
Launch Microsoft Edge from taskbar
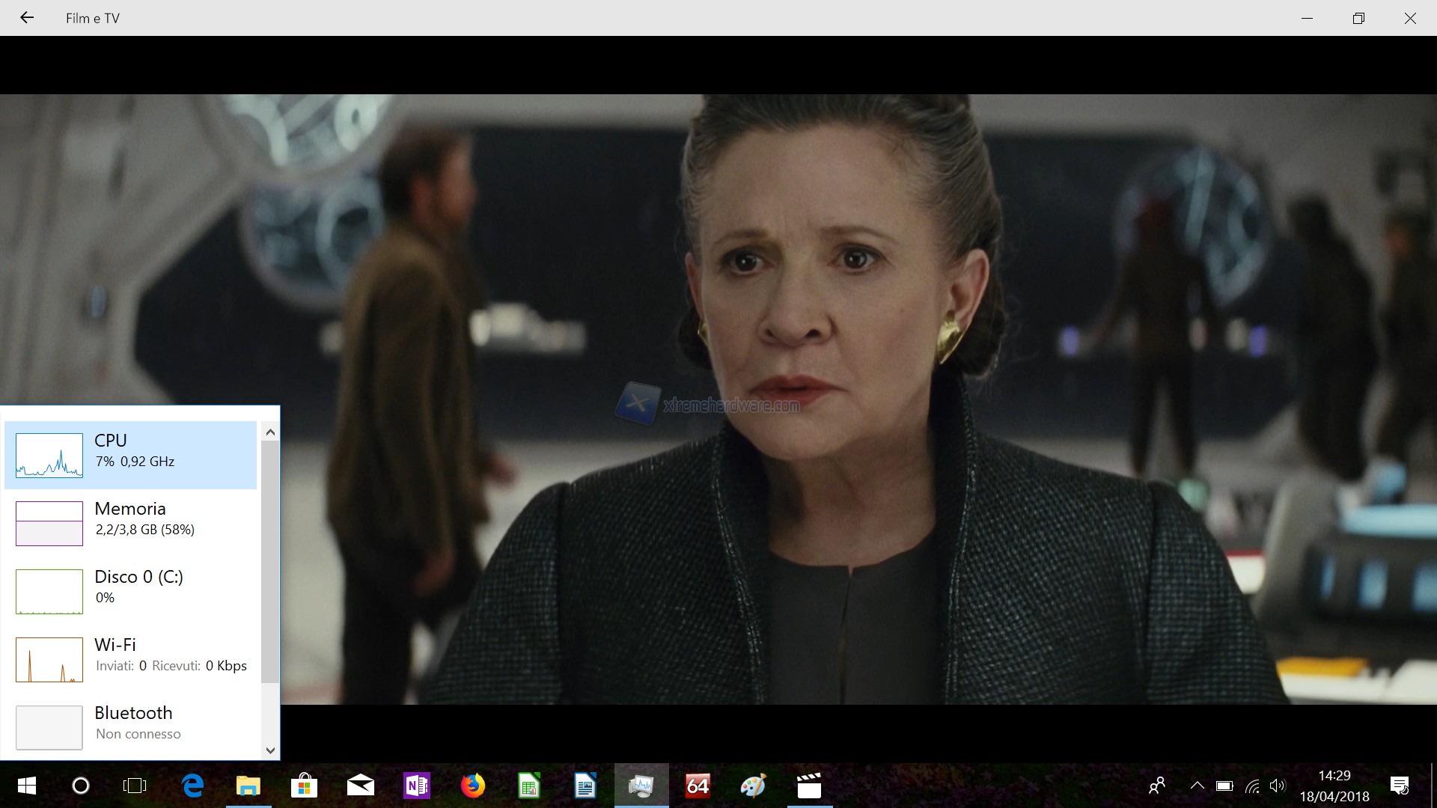click(x=193, y=786)
